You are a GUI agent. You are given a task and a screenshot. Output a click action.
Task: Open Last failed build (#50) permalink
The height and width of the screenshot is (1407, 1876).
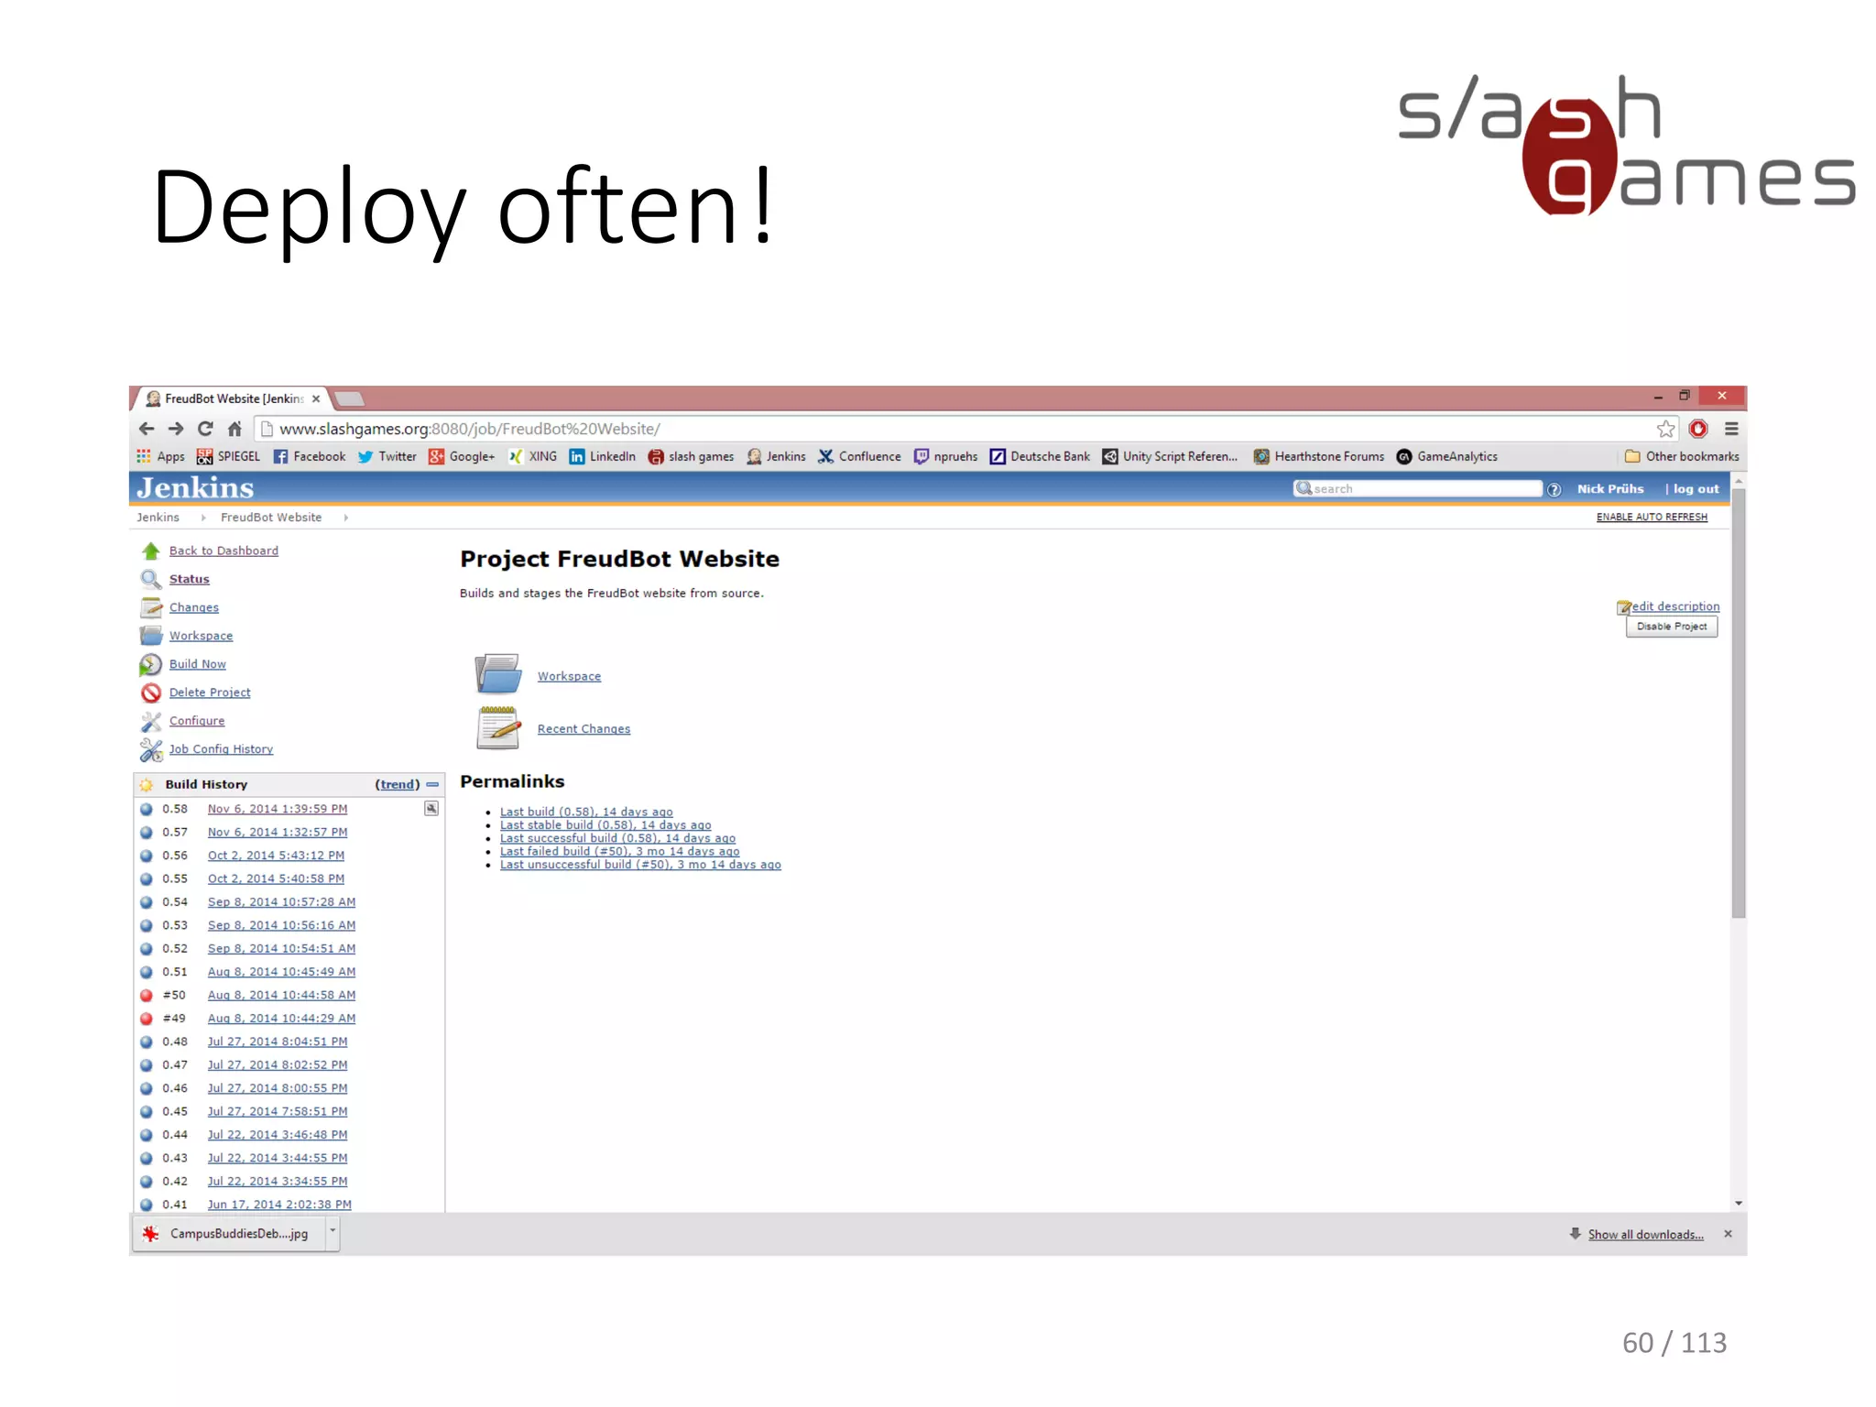619,851
